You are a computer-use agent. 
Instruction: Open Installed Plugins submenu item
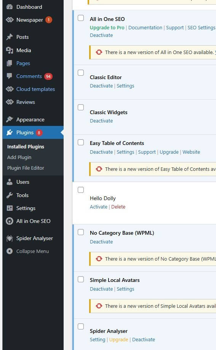[26, 146]
